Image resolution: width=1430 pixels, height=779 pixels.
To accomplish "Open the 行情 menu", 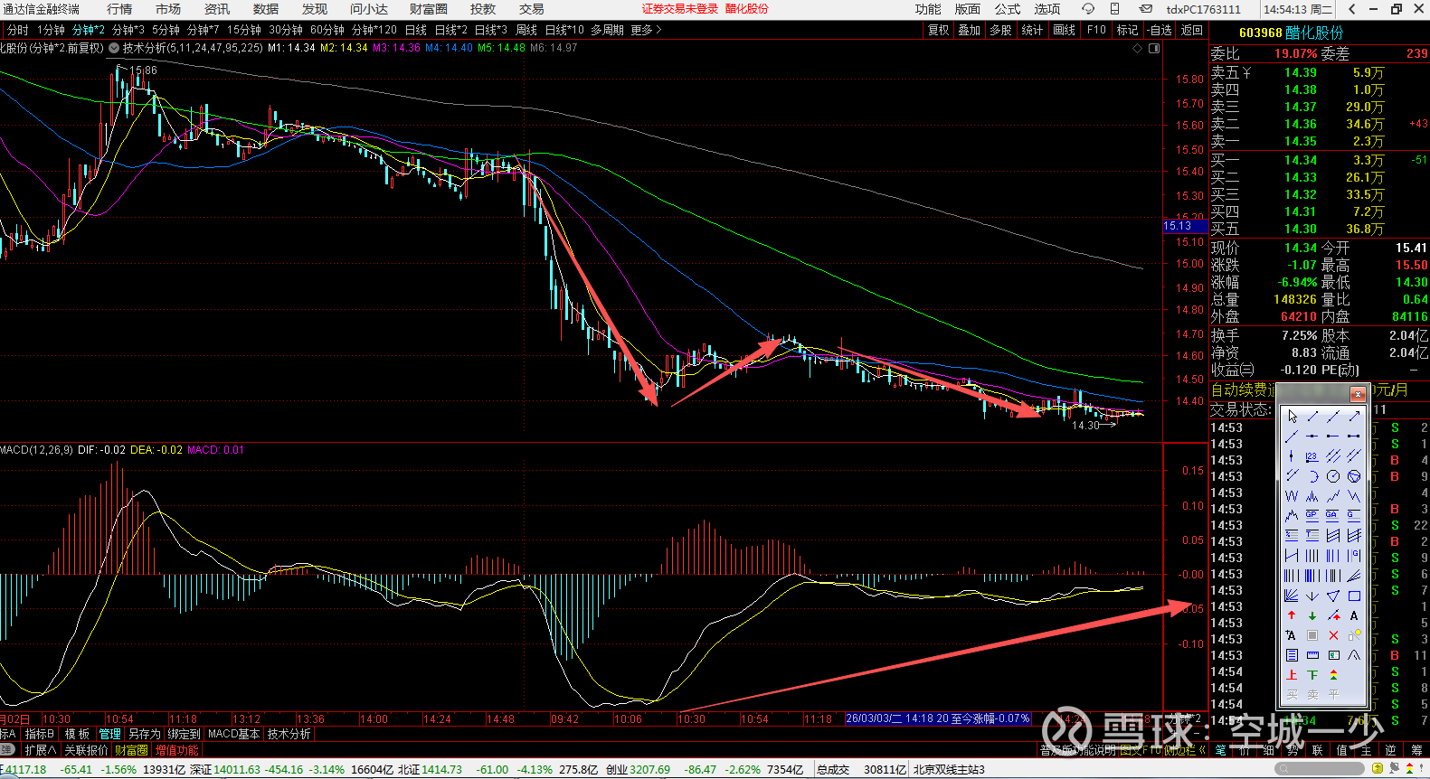I will click(x=119, y=9).
